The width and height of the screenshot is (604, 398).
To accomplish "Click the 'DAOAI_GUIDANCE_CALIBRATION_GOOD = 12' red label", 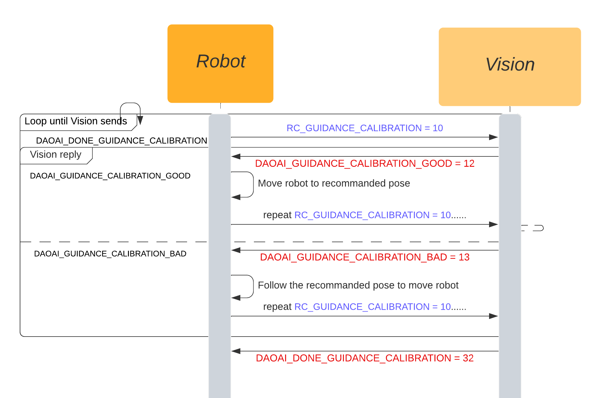I will coord(365,163).
